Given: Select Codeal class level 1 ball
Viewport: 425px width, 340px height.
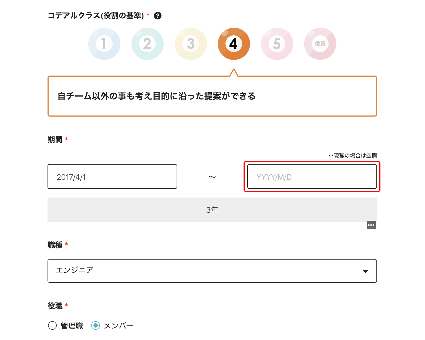Looking at the screenshot, I should 104,44.
